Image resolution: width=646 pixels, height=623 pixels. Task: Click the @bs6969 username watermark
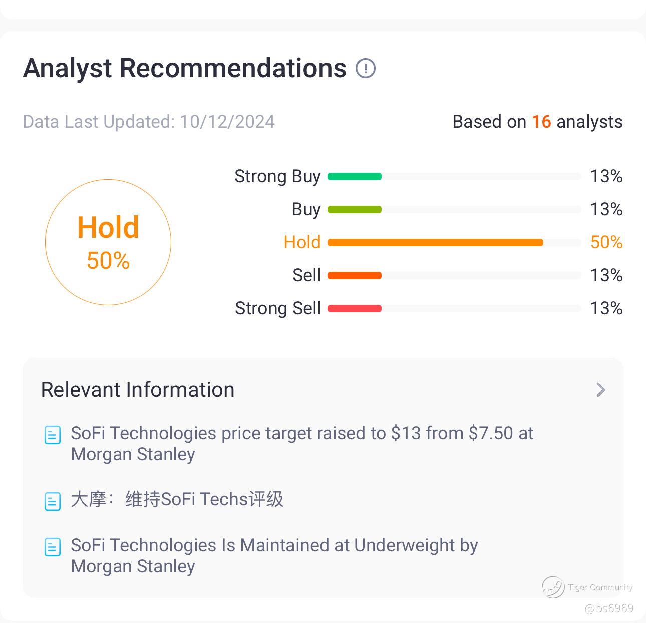click(608, 608)
